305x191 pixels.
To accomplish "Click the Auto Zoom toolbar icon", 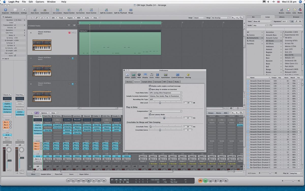I will pyautogui.click(x=35, y=10).
